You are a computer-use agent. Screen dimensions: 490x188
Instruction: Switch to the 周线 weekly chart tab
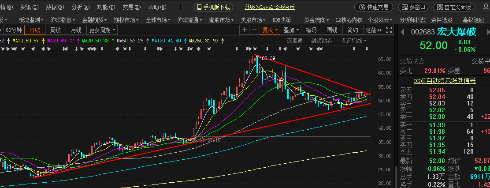coord(56,30)
